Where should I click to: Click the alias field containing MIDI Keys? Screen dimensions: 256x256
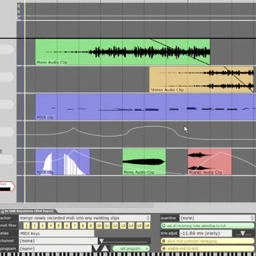tap(56, 233)
